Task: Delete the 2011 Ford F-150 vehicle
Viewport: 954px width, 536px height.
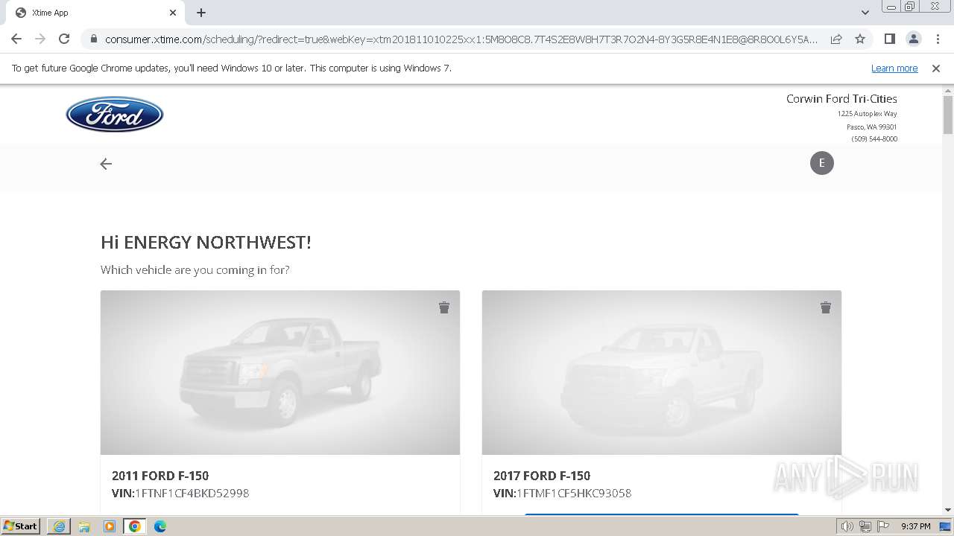Action: (444, 307)
